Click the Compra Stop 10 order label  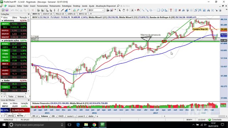point(200,29)
